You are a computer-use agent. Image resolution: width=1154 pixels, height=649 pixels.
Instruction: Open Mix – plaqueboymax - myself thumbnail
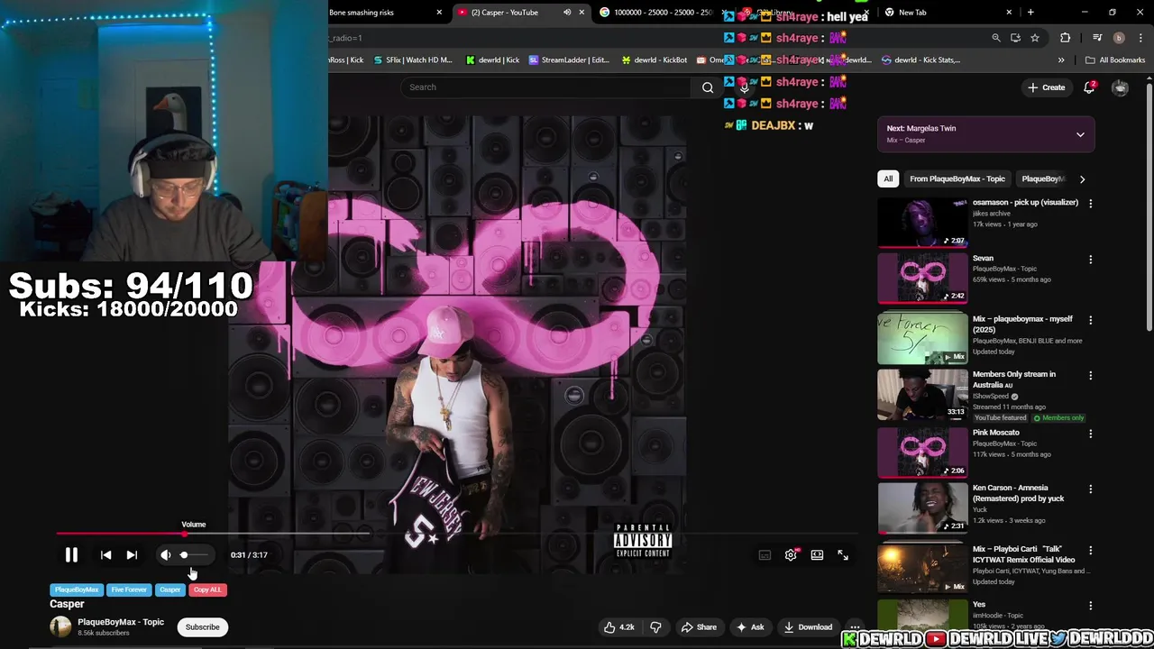click(x=922, y=339)
